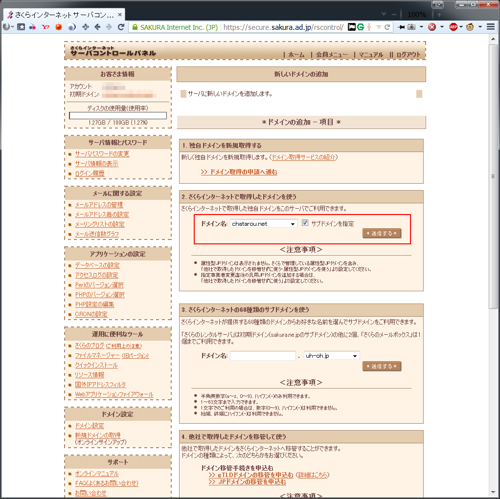Open ファイルマネージャー sidebar link
The width and height of the screenshot is (500, 499).
point(97,355)
